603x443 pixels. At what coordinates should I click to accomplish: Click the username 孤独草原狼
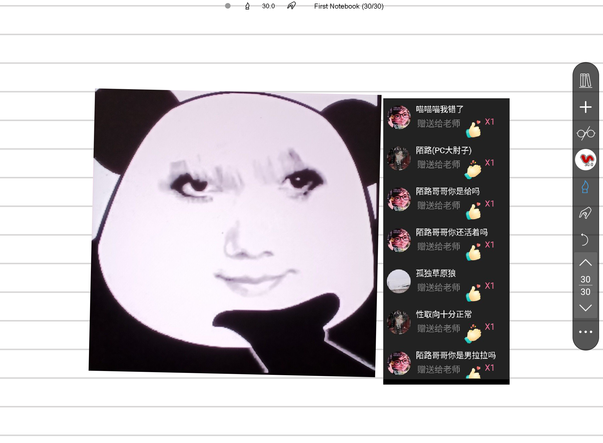pyautogui.click(x=436, y=273)
